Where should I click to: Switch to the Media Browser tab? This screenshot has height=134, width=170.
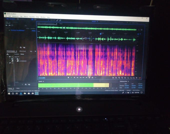pyautogui.click(x=11, y=51)
